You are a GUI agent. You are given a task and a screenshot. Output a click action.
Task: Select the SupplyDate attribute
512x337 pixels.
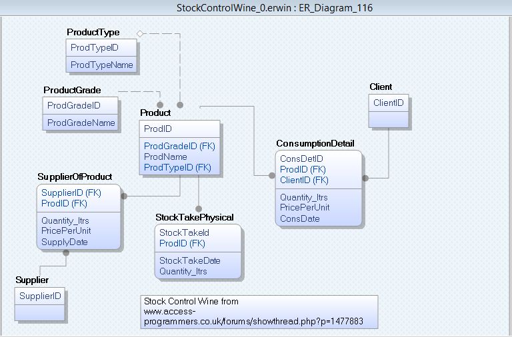65,242
